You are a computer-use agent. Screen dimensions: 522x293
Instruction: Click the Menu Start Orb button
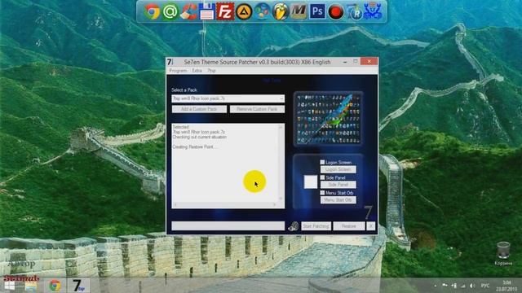(338, 200)
